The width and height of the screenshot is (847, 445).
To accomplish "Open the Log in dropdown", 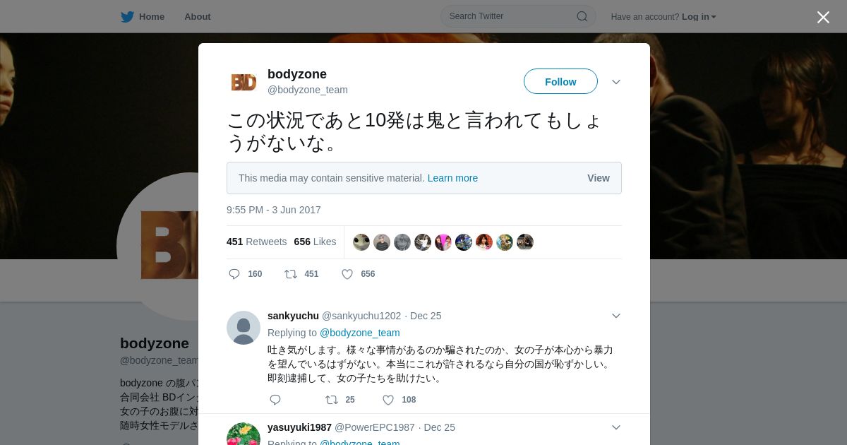I will (699, 17).
